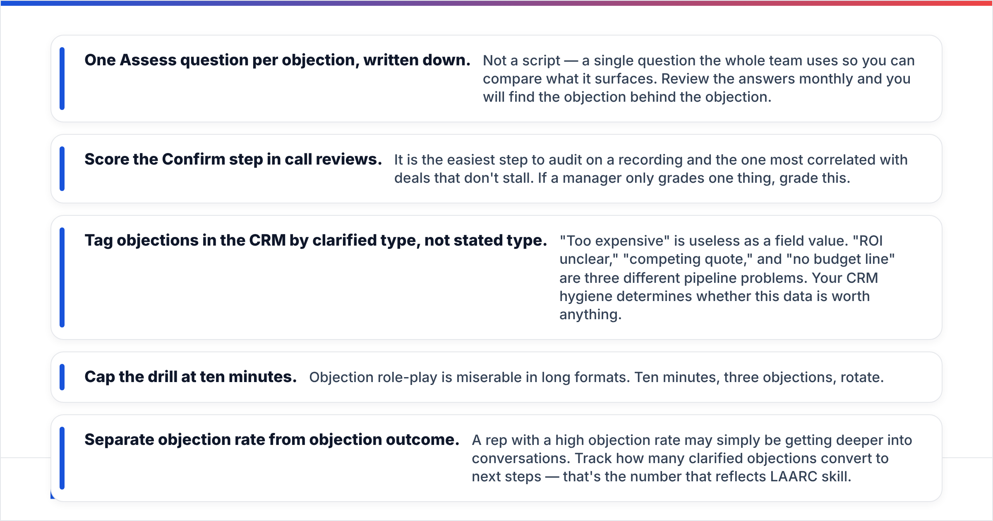This screenshot has height=521, width=993.
Task: Click blue accent bar beside 'Score the Confirm step'
Action: click(62, 169)
